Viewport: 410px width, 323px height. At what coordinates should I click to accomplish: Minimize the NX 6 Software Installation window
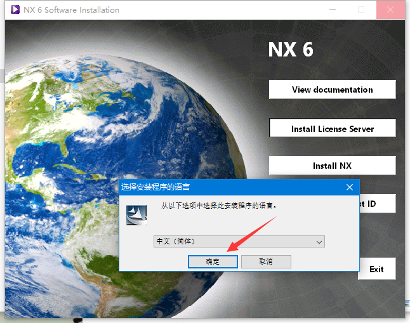click(x=333, y=10)
